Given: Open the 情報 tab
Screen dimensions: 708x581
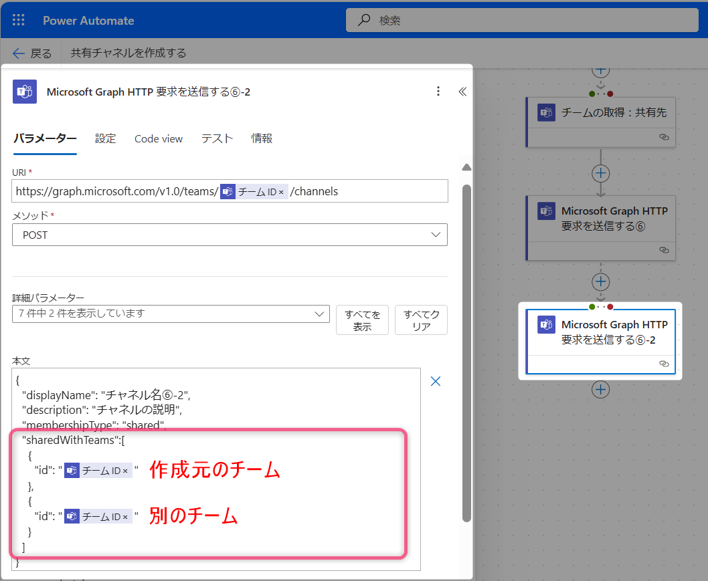Looking at the screenshot, I should 262,138.
